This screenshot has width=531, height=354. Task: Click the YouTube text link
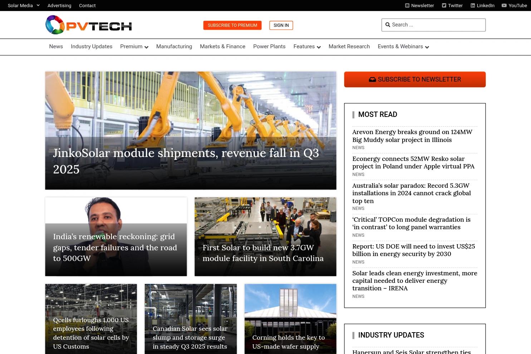[x=518, y=5]
